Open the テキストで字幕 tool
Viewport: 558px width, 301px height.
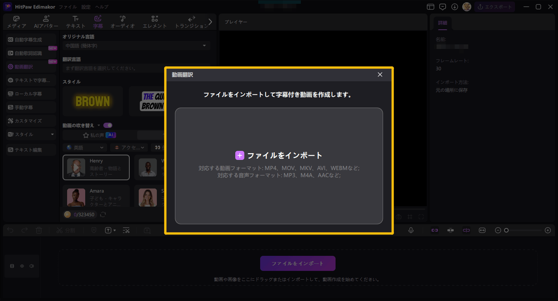click(31, 80)
